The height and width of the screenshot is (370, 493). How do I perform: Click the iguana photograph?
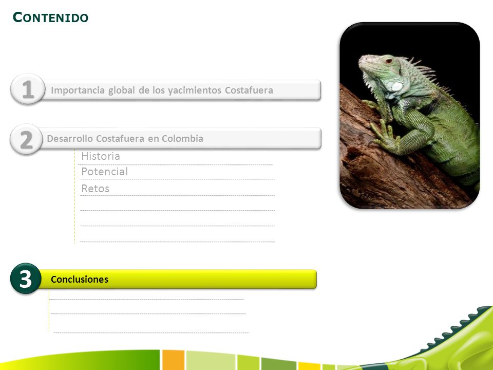tap(410, 115)
